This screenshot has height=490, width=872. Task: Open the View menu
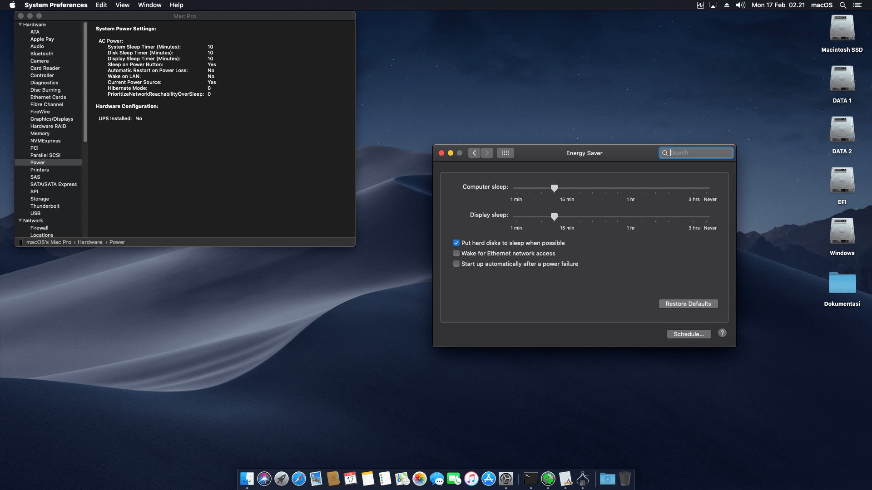[x=122, y=5]
